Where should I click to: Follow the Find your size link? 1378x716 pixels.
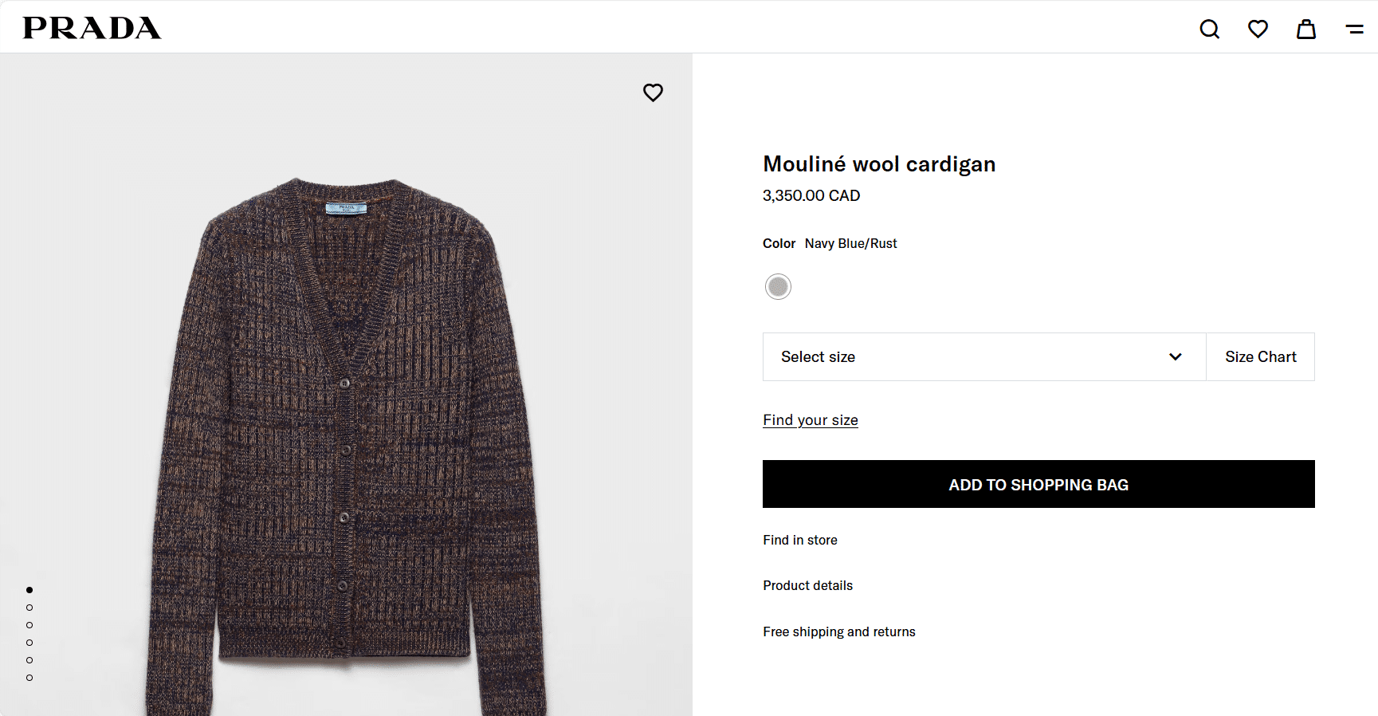pyautogui.click(x=810, y=420)
